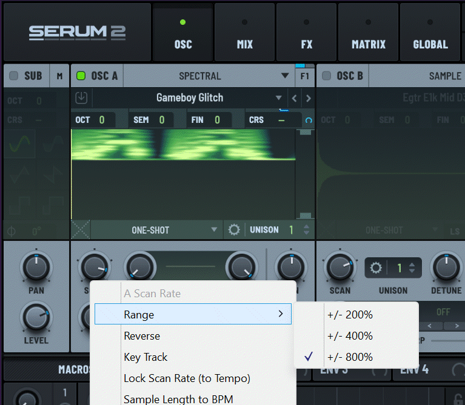The width and height of the screenshot is (465, 405).
Task: Choose Lock Scan Rate (to Tempo)
Action: pyautogui.click(x=193, y=378)
